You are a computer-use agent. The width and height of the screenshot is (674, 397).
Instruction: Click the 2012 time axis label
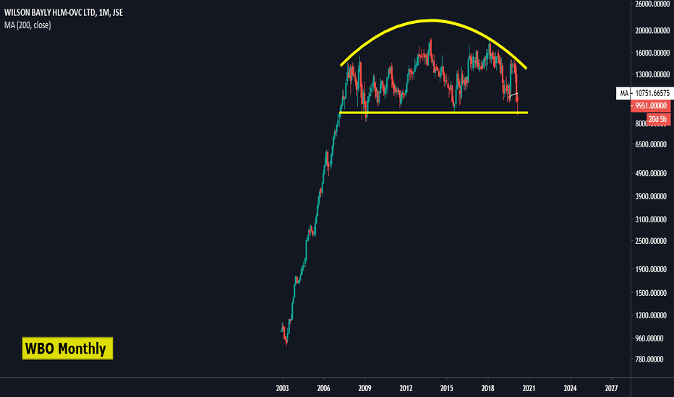pyautogui.click(x=406, y=388)
